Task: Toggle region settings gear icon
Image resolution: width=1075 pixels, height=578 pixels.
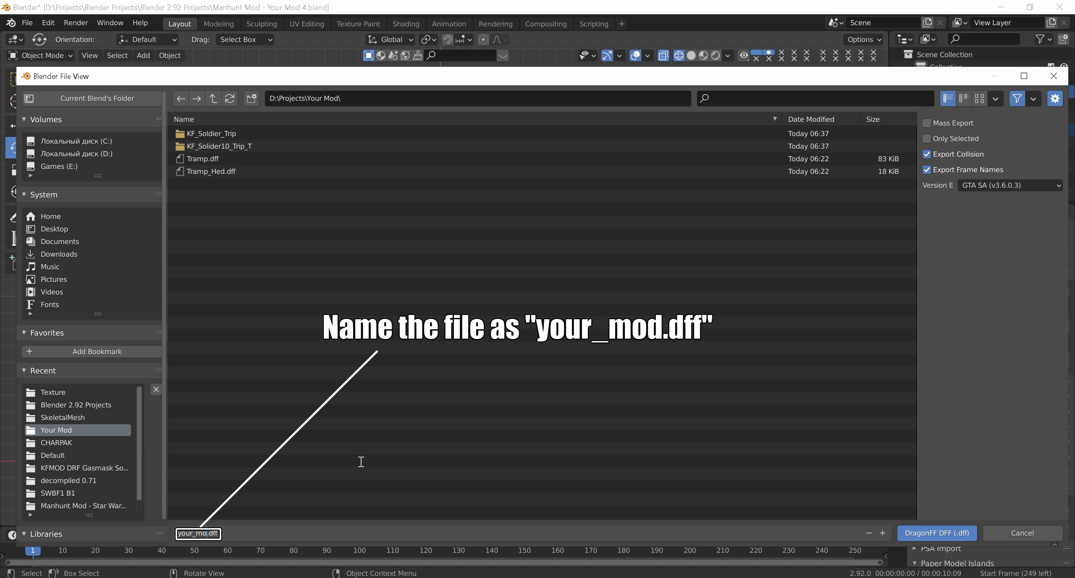Action: (x=1054, y=99)
